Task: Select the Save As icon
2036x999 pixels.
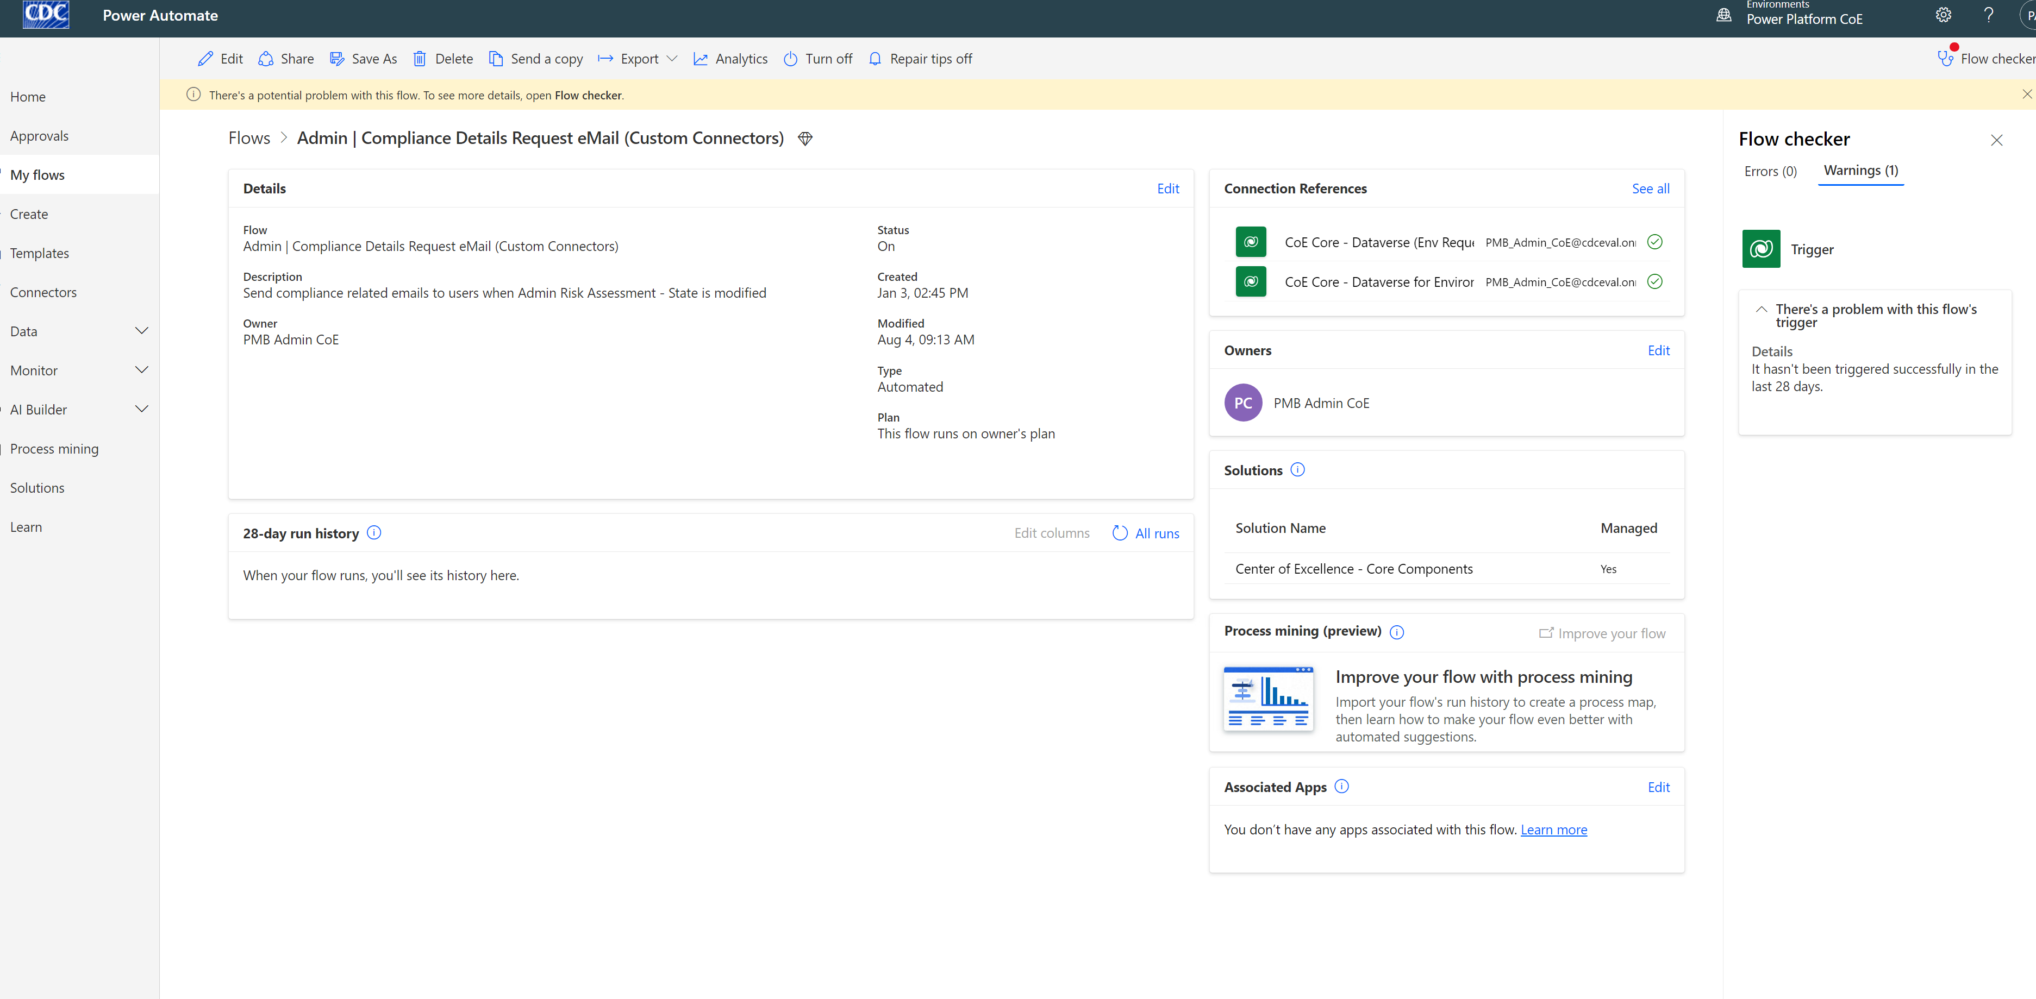Action: click(338, 59)
